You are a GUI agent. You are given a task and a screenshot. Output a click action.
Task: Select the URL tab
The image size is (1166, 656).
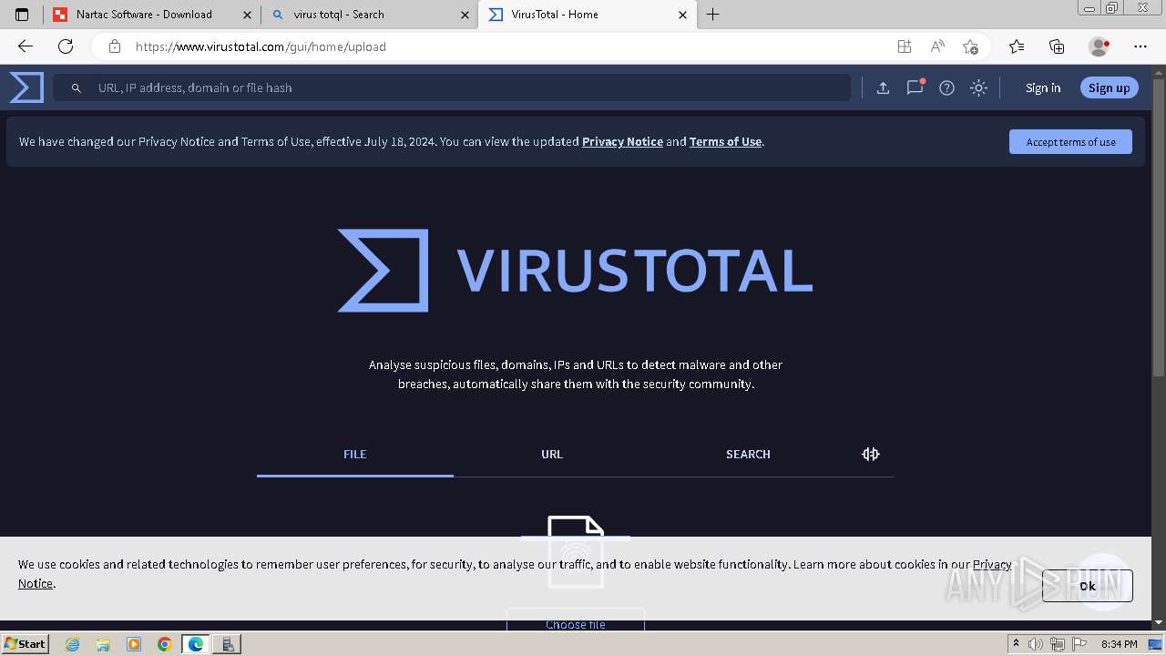(552, 454)
